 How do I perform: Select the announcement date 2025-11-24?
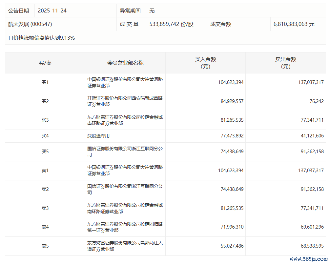(x=52, y=11)
